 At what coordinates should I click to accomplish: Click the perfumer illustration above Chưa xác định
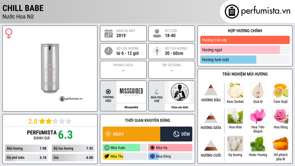coord(180,92)
